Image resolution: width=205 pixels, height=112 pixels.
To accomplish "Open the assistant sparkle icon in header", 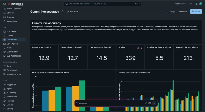I will pyautogui.click(x=191, y=4).
